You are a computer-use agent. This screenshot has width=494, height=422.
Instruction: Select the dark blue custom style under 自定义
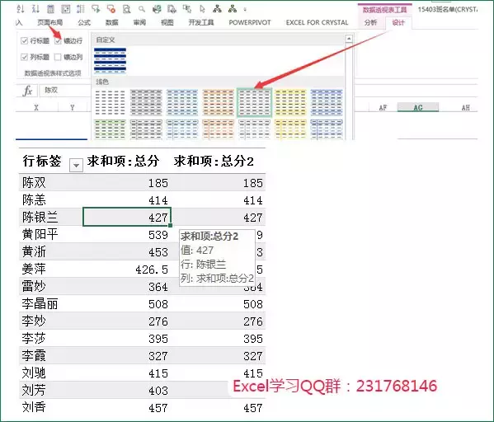110,60
